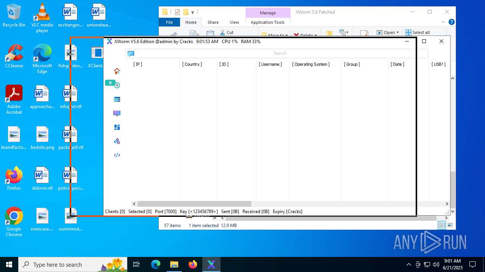
Task: Select the unionalwa... Word document on desktop
Action: click(99, 15)
